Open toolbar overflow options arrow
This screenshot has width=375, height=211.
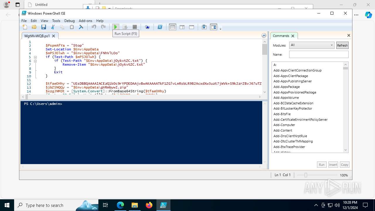point(220,28)
